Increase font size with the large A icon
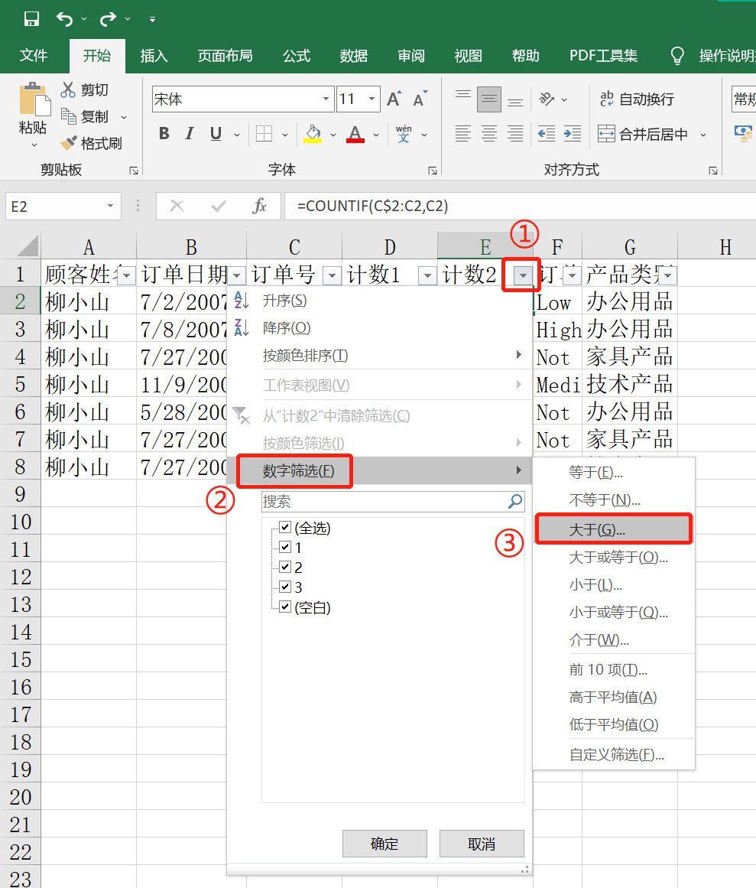Image resolution: width=756 pixels, height=888 pixels. (394, 99)
